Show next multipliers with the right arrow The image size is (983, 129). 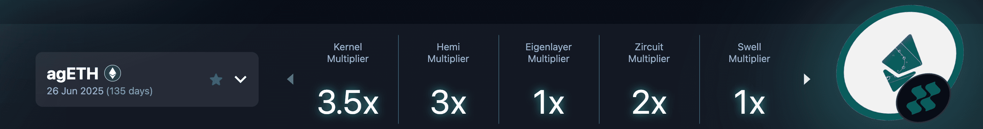coord(807,79)
